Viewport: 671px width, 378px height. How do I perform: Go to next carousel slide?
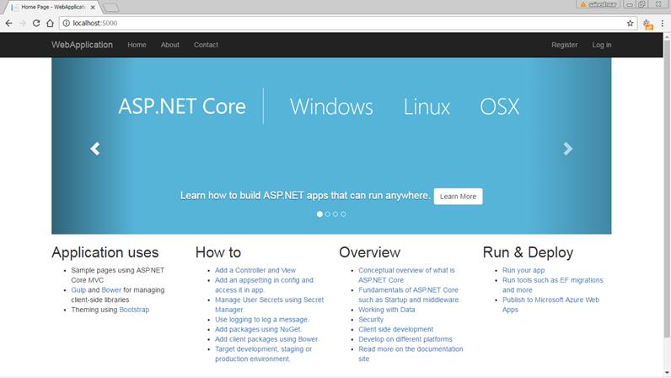click(568, 148)
